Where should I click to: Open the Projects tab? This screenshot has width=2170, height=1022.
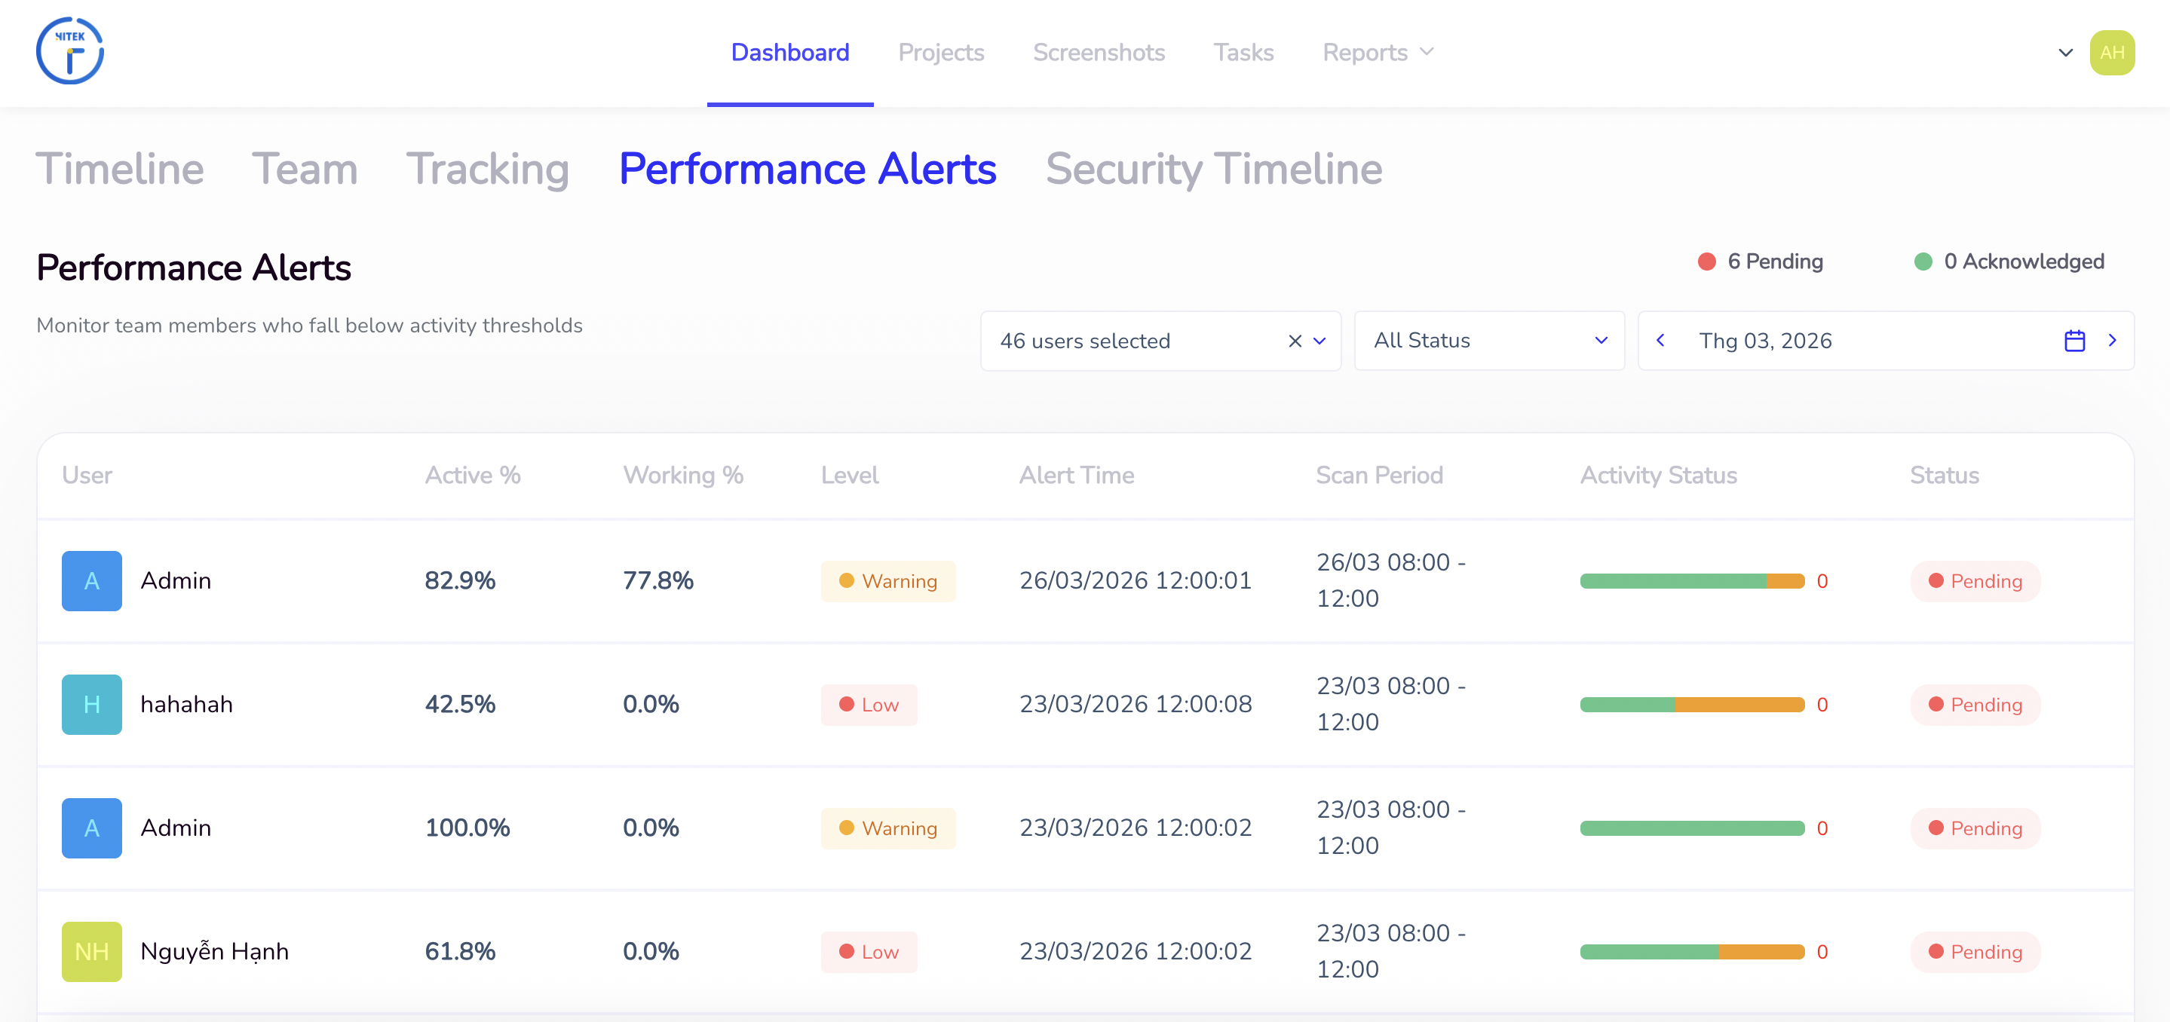pos(941,52)
